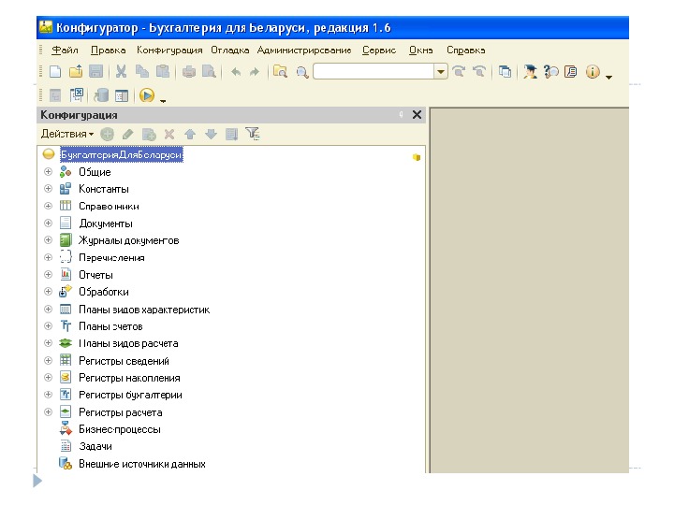The image size is (674, 505).
Task: Select Планы видов характеристик item
Action: (x=144, y=310)
